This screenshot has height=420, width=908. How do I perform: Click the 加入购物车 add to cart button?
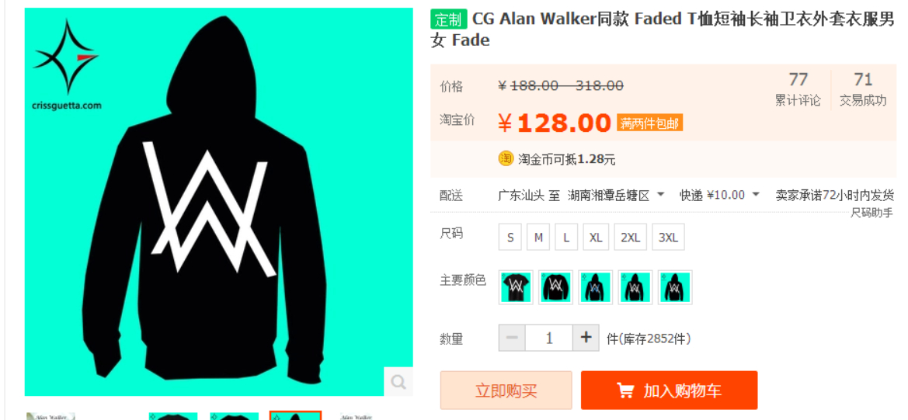pyautogui.click(x=670, y=390)
